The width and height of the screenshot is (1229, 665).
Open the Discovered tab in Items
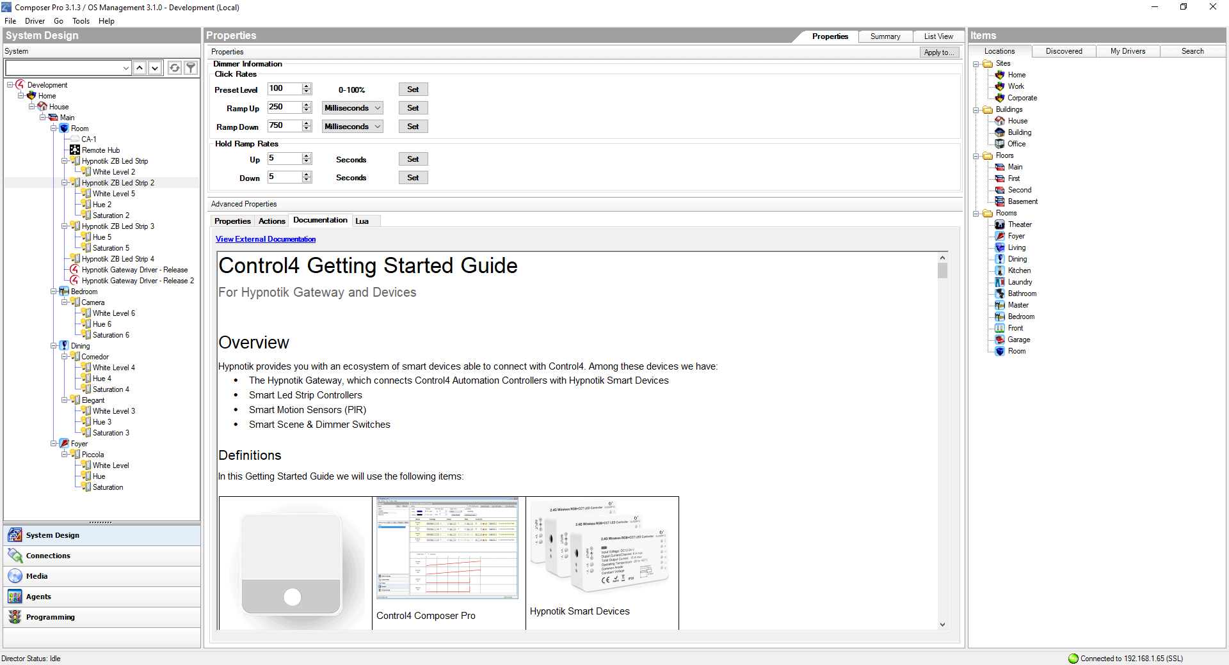tap(1064, 51)
